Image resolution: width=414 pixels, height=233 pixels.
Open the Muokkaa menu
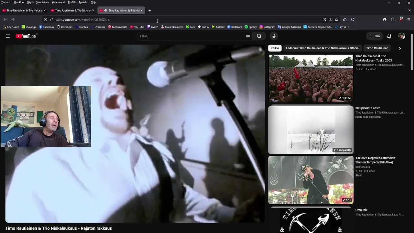pos(19,2)
